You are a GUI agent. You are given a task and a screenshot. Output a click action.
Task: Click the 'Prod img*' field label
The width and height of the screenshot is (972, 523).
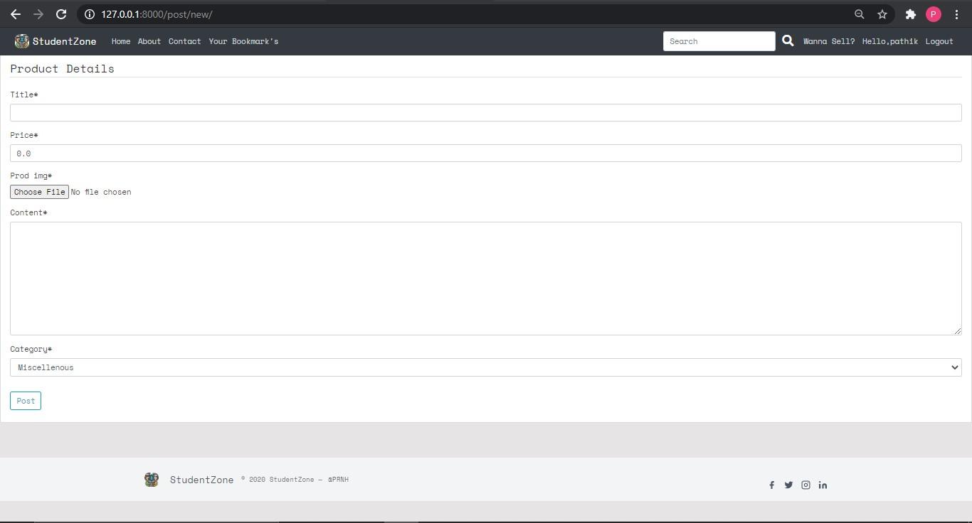click(31, 176)
